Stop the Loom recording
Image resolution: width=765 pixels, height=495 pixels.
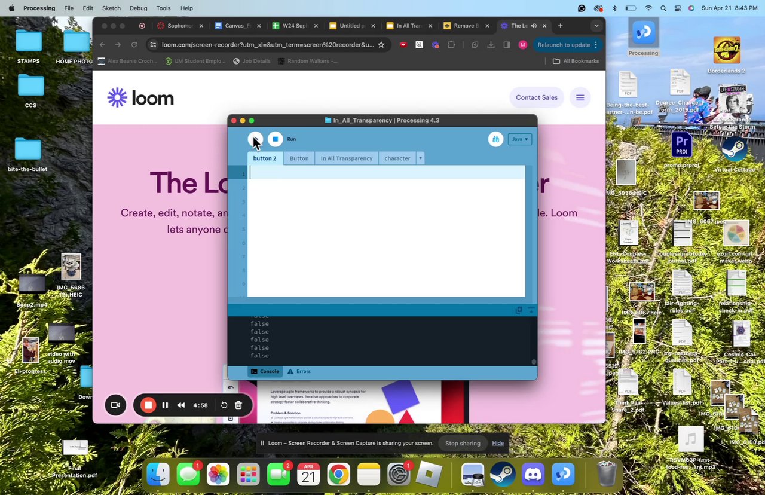(x=148, y=405)
